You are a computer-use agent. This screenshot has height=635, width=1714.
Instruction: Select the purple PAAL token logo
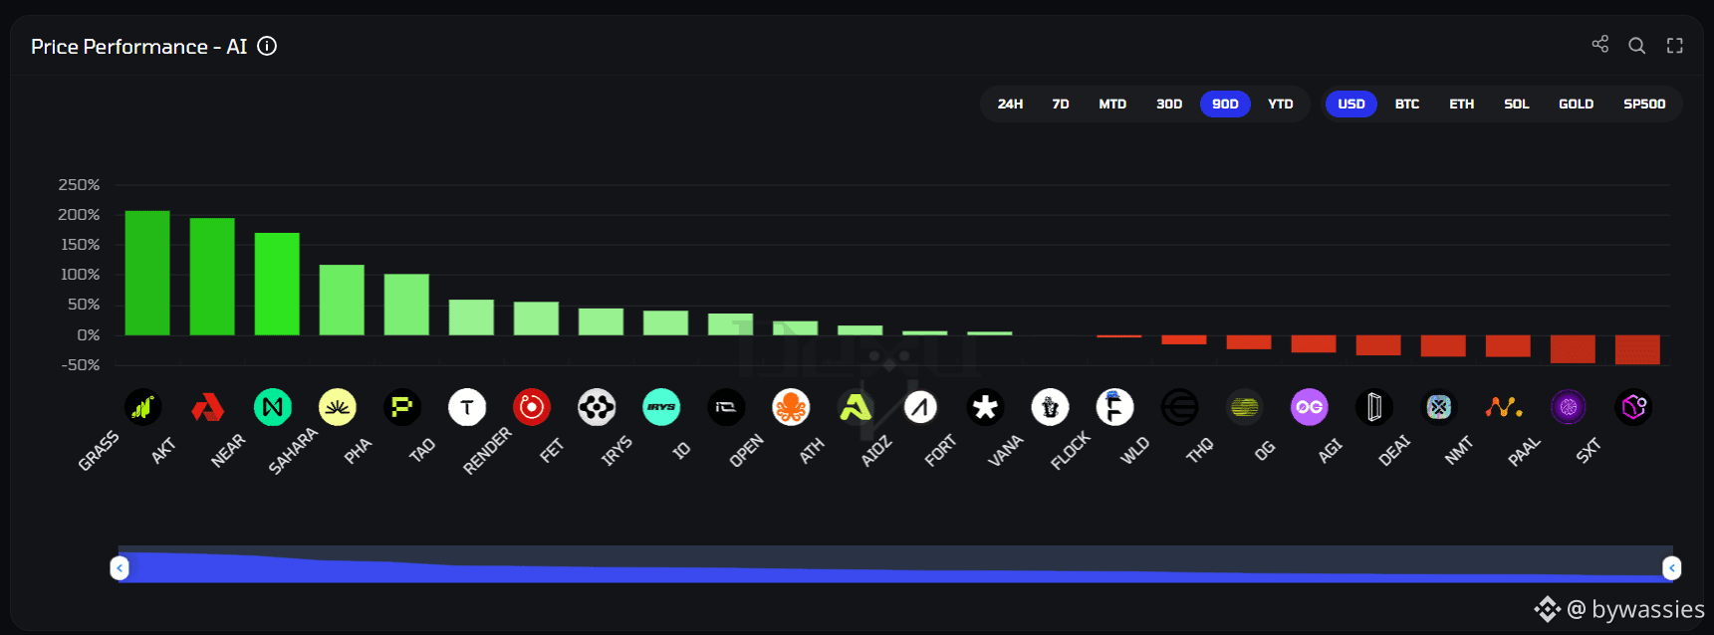pyautogui.click(x=1569, y=407)
